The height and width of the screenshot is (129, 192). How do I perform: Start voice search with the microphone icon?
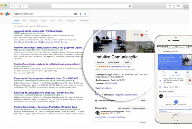pyautogui.click(x=80, y=14)
